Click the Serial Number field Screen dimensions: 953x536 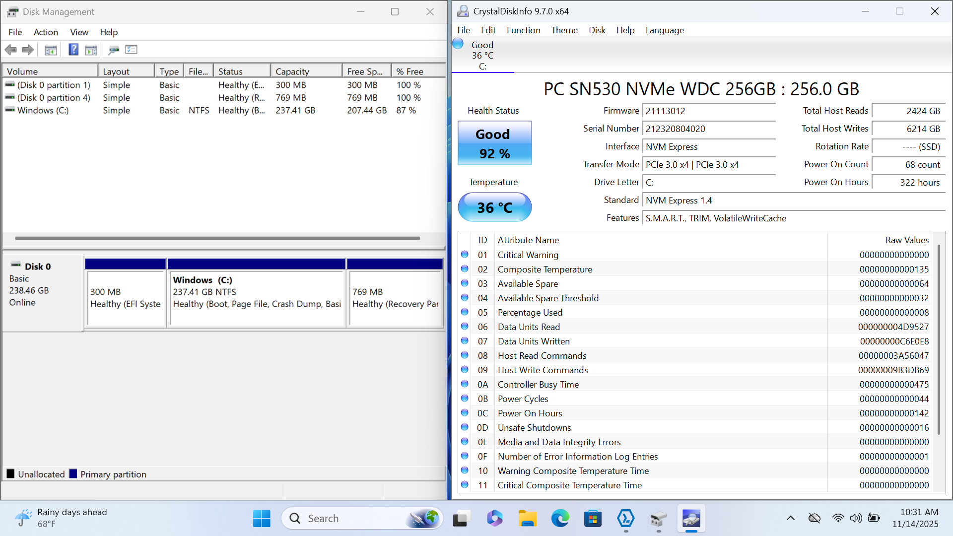pos(708,129)
